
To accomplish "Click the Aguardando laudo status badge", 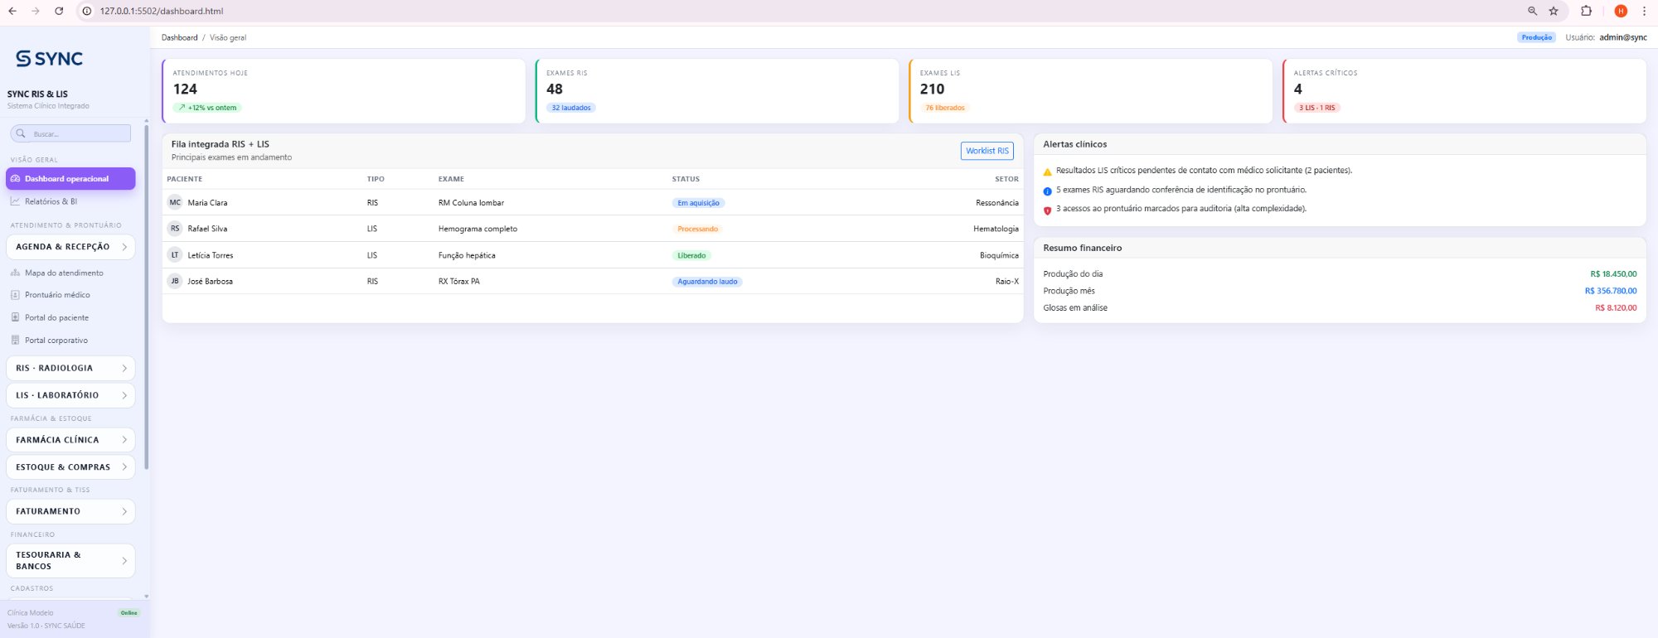I will click(x=707, y=282).
